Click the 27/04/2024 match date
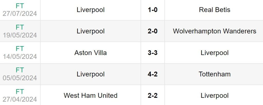 [20, 99]
